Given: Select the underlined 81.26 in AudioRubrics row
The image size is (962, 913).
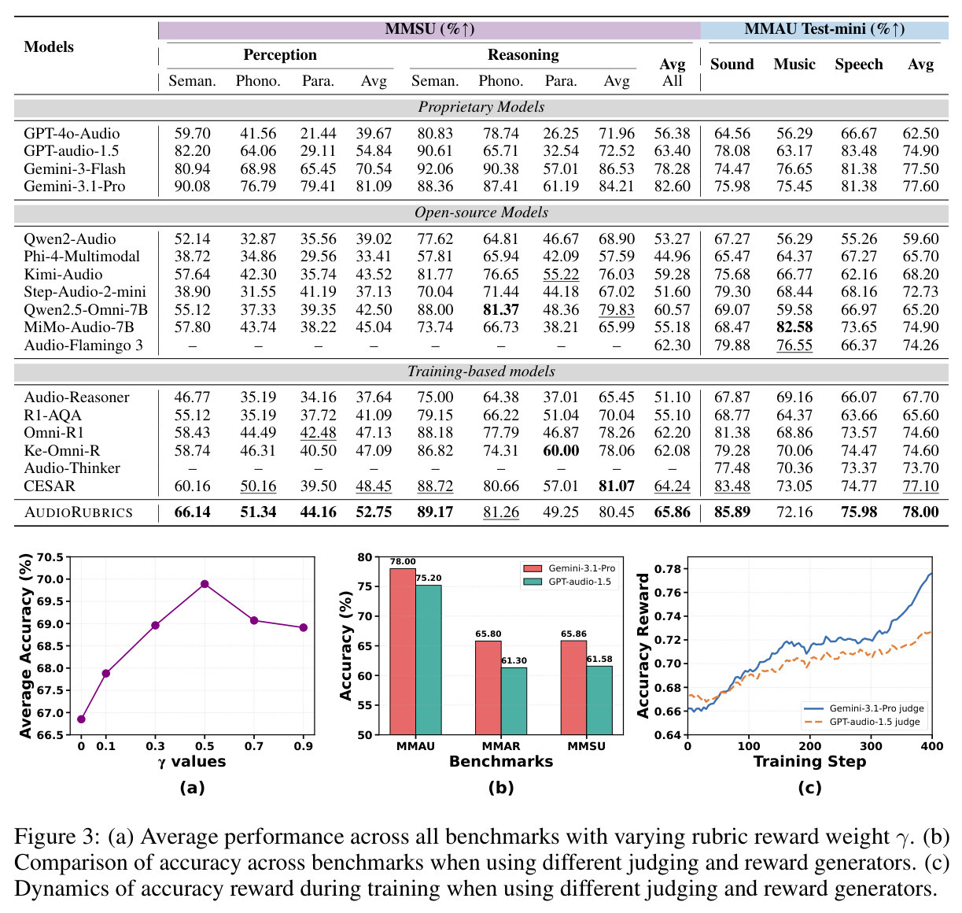Looking at the screenshot, I should (x=501, y=512).
